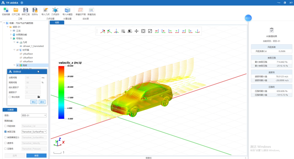Click the pan/move arrows icon in view toolbar
Screen dimensions: 294x159
136,31
